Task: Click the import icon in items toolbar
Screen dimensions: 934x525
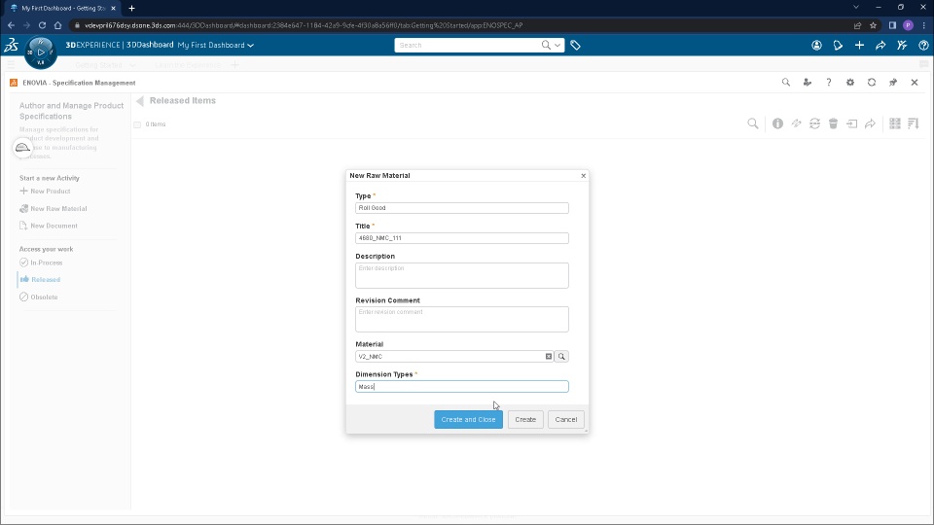Action: (852, 123)
